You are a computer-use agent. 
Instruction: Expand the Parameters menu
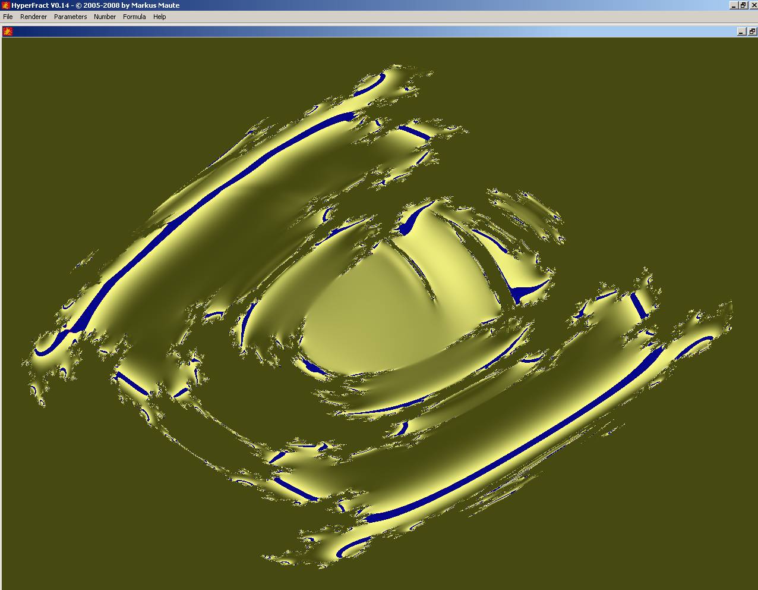click(x=70, y=17)
